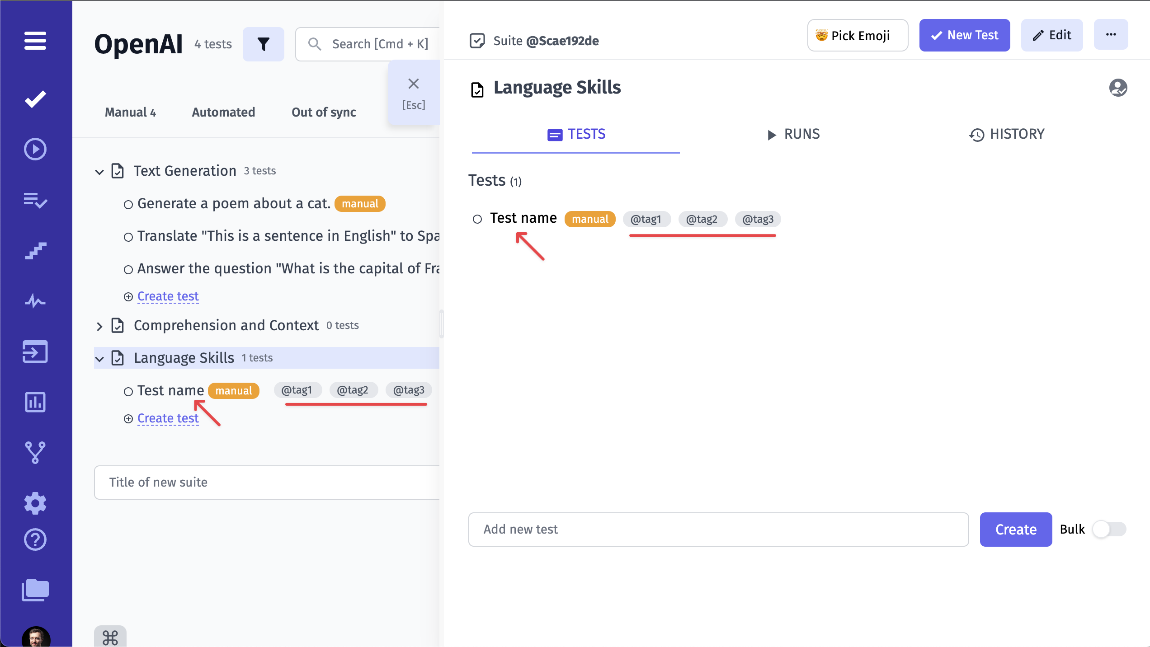Select the radio button for Generate a poem
The width and height of the screenshot is (1150, 647).
pos(128,204)
